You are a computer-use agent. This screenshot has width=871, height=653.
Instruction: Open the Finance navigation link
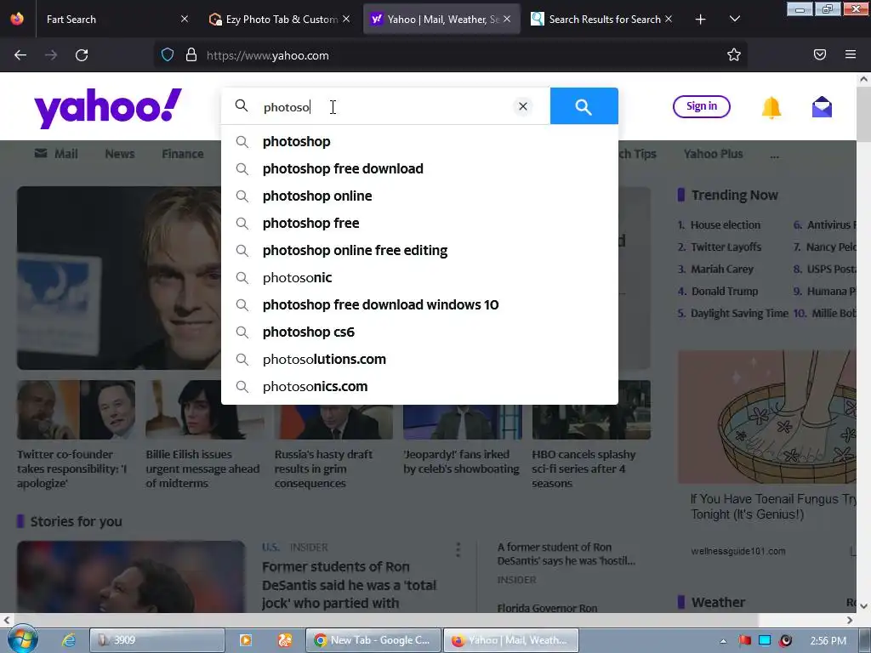[182, 154]
